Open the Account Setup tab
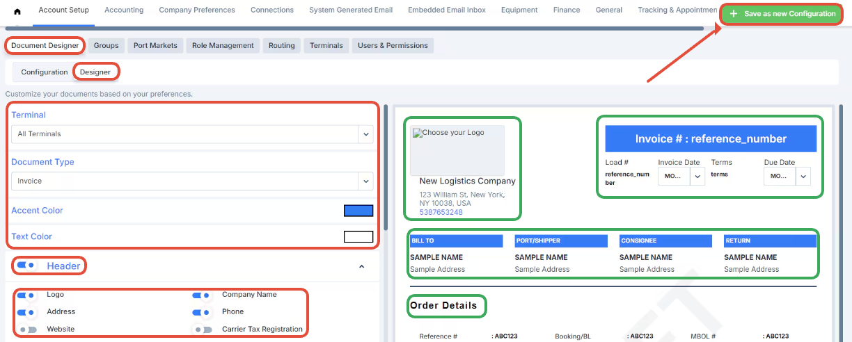Viewport: 852px width, 342px height. 63,10
